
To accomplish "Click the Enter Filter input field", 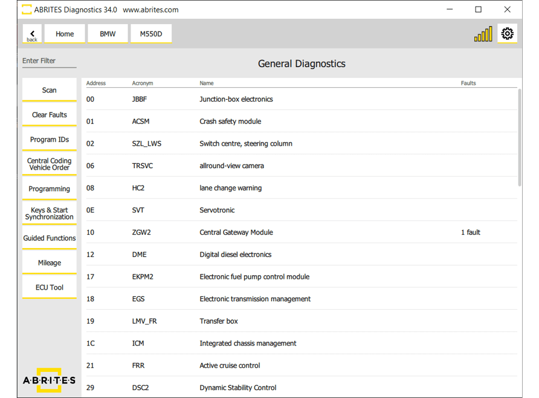I will click(x=49, y=61).
